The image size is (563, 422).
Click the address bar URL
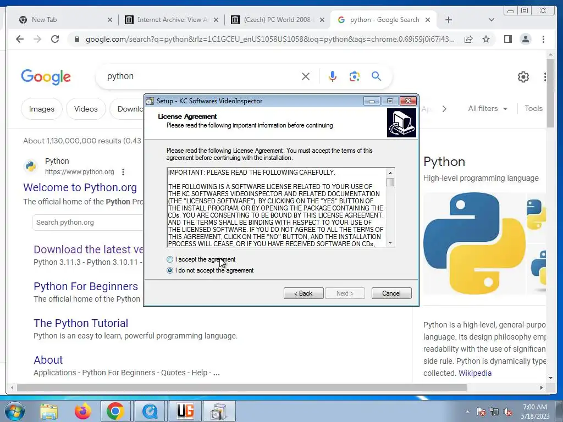tap(270, 39)
